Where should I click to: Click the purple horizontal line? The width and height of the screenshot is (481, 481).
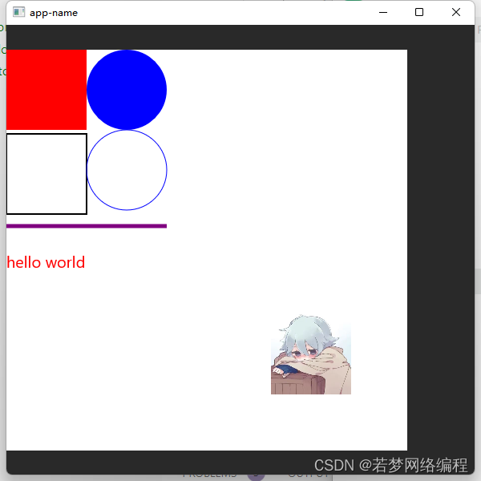87,226
